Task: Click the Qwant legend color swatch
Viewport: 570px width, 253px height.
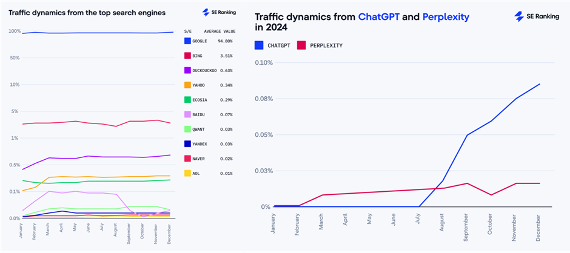Action: 188,130
